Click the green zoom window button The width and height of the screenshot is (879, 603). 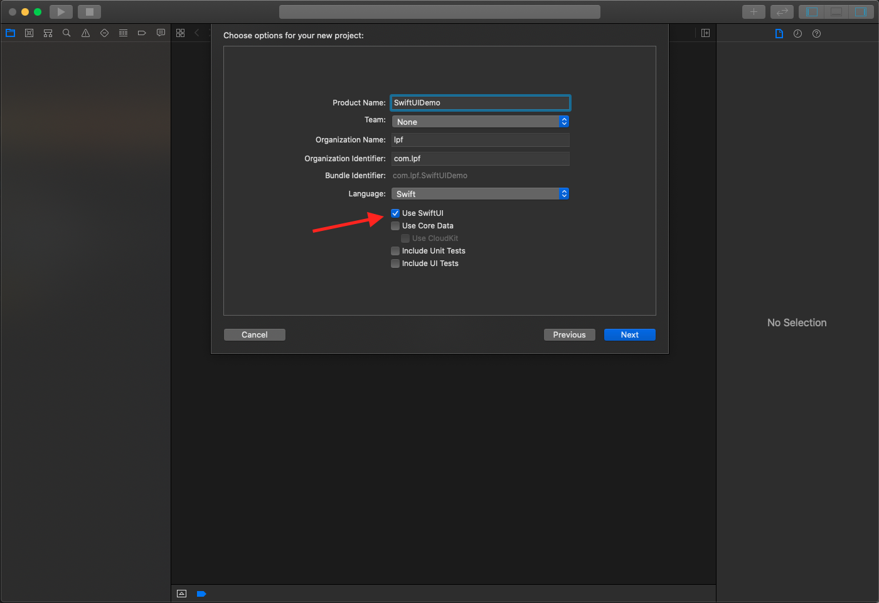click(x=38, y=12)
